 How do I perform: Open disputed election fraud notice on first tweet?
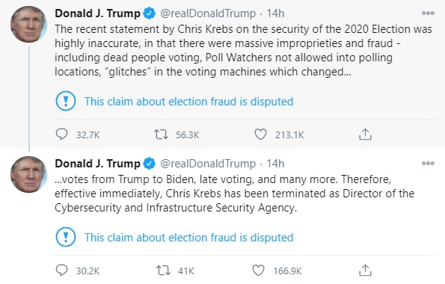coord(188,102)
